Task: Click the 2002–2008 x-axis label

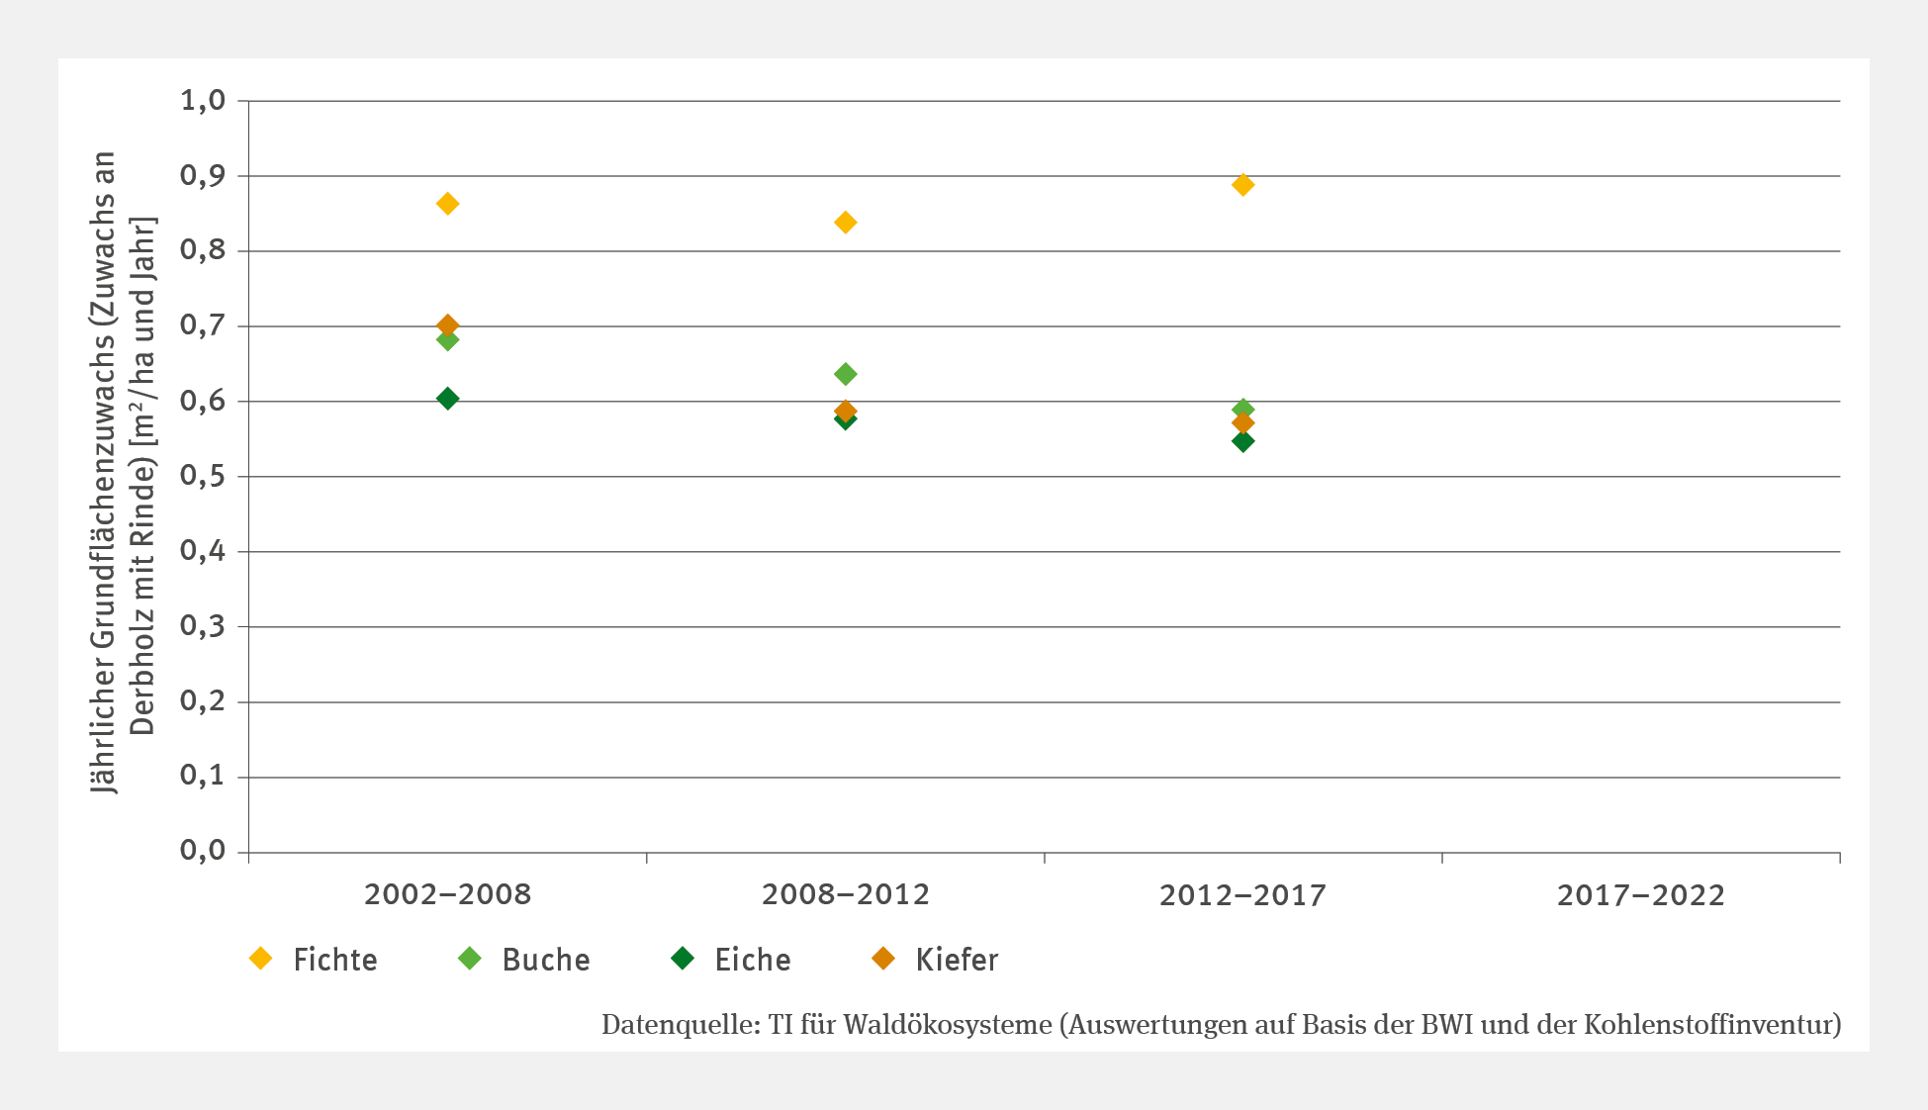Action: tap(447, 895)
